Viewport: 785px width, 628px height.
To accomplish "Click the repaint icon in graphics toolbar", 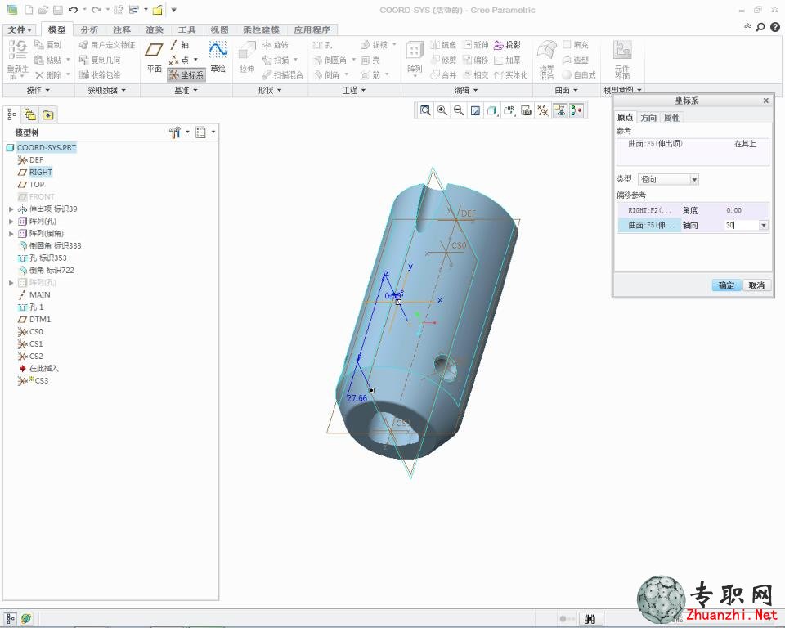I will pyautogui.click(x=476, y=110).
